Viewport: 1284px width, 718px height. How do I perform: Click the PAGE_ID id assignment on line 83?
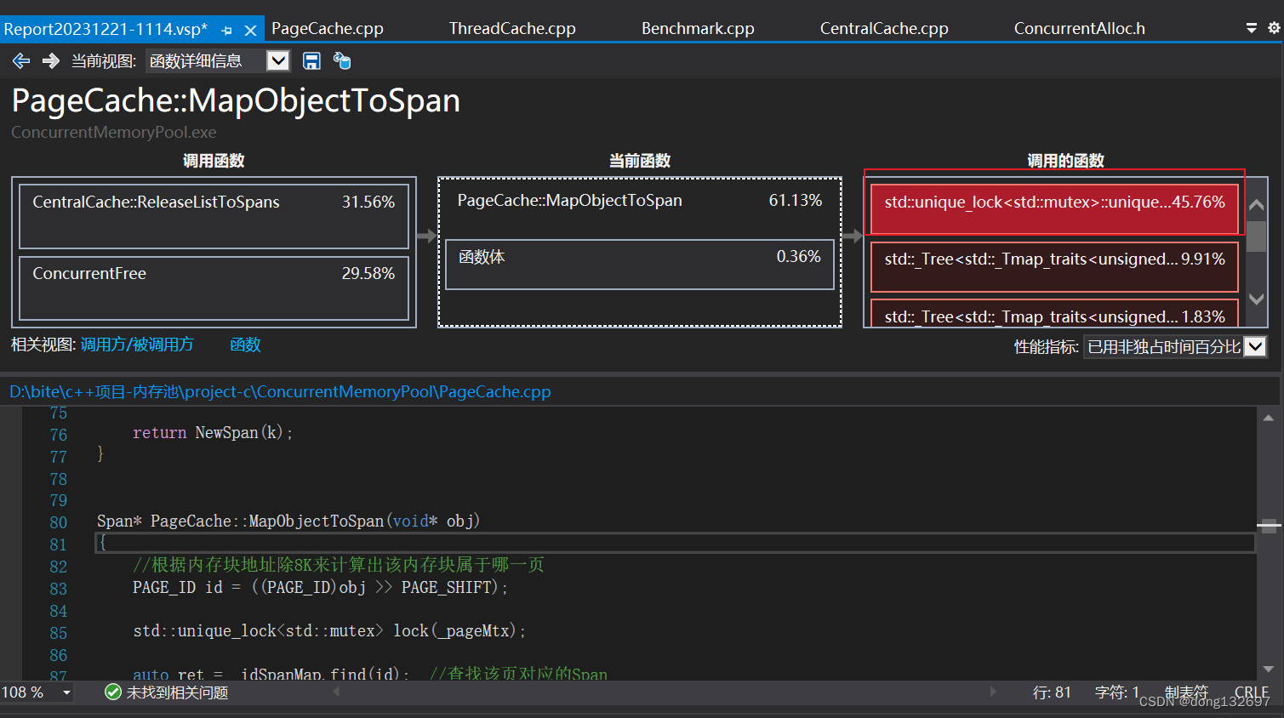(x=320, y=587)
